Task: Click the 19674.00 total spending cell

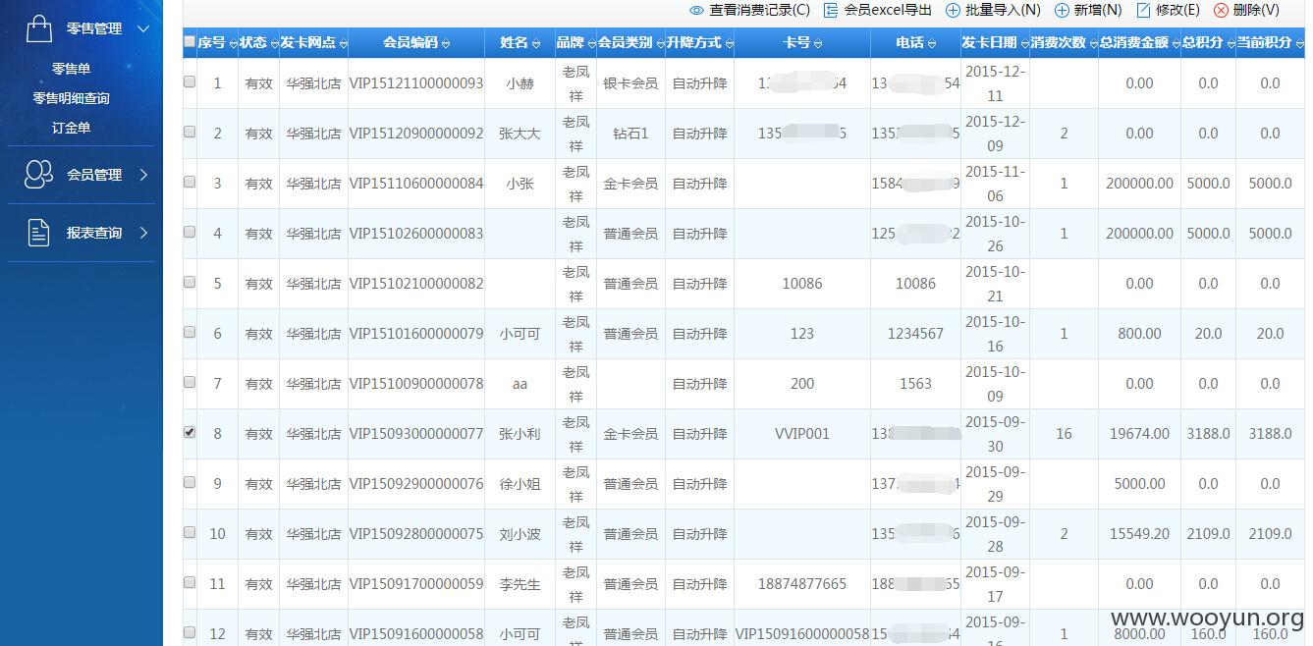Action: point(1139,434)
